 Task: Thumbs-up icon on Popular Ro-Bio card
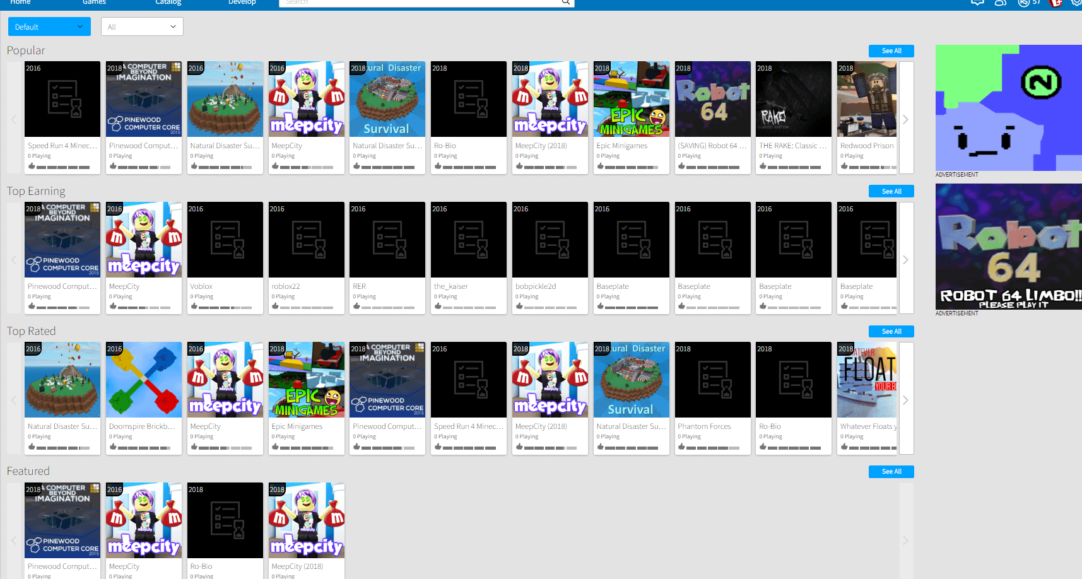click(438, 166)
